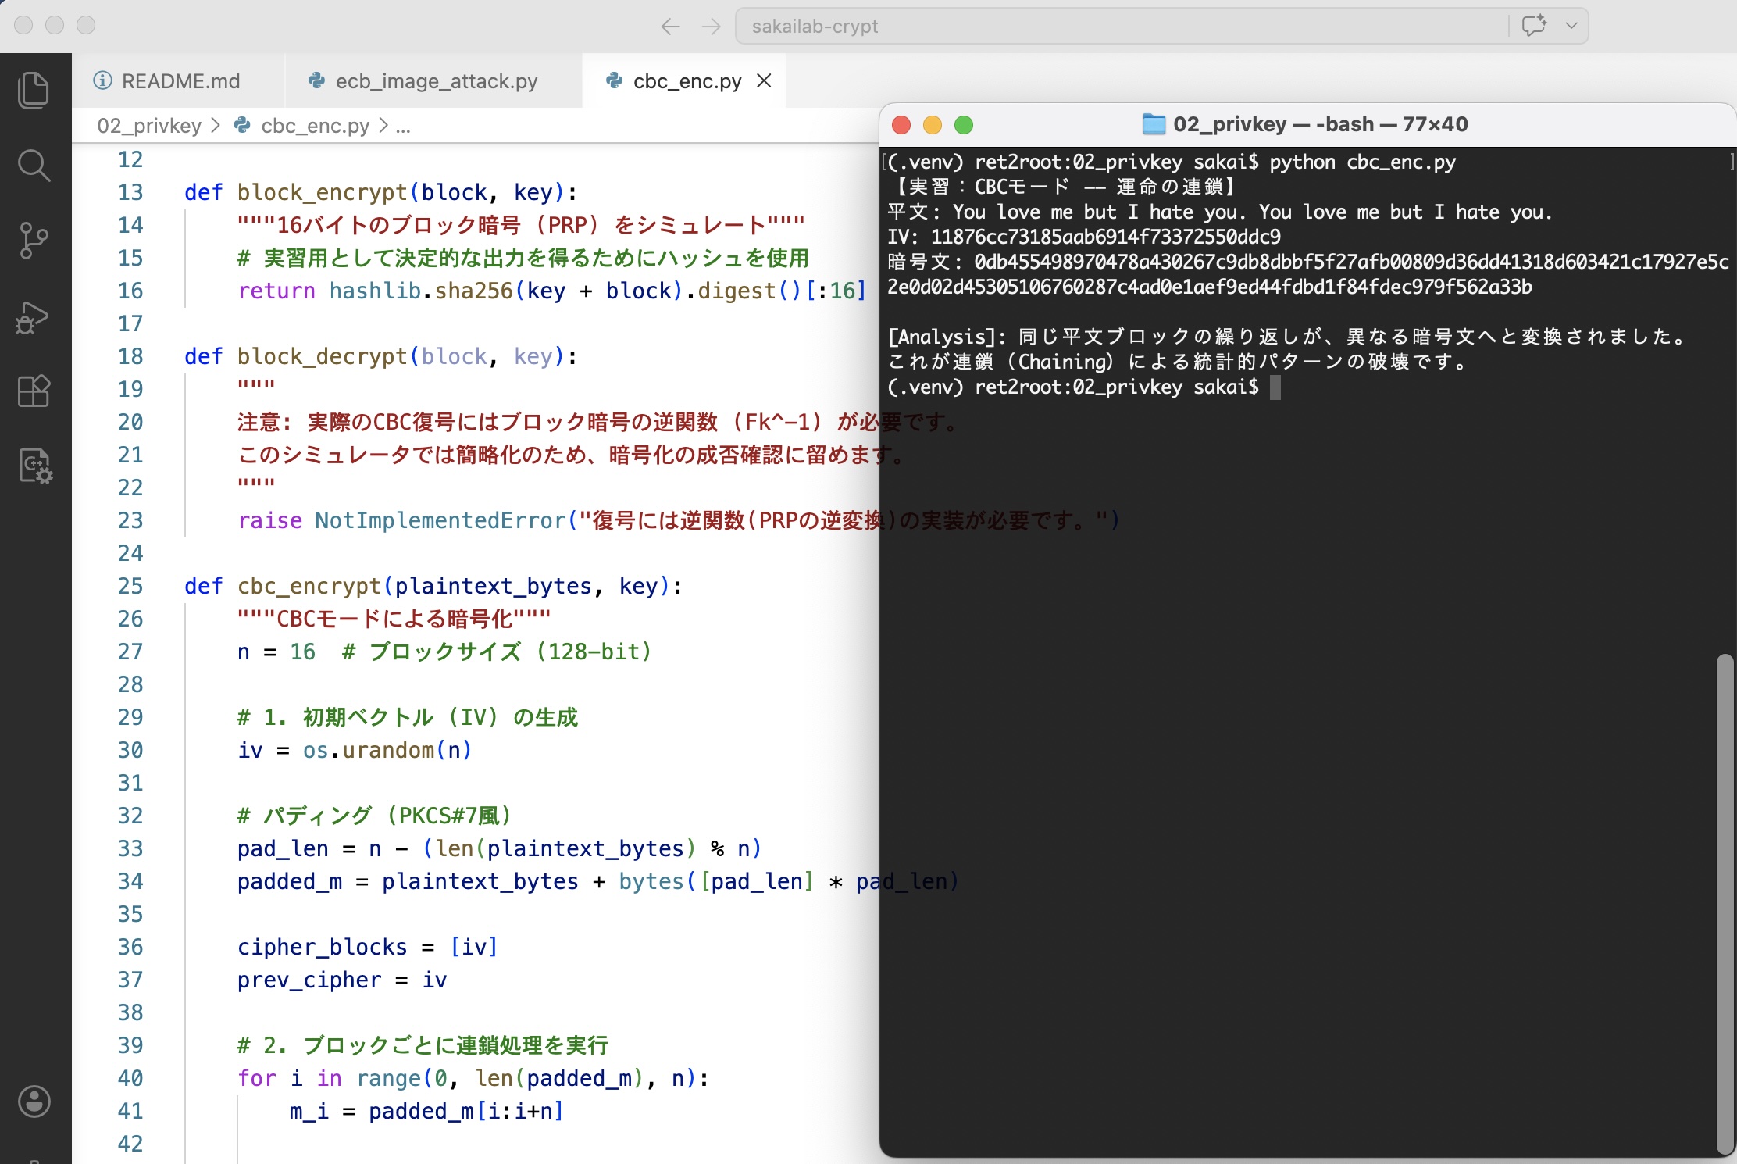1737x1164 pixels.
Task: Click the Accounts icon at the sidebar bottom
Action: pyautogui.click(x=34, y=1102)
